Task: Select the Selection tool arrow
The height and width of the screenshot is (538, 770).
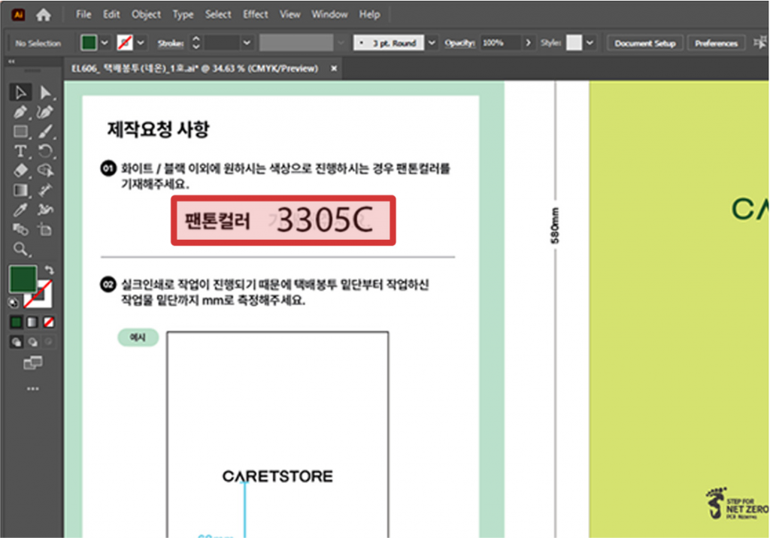Action: [20, 92]
